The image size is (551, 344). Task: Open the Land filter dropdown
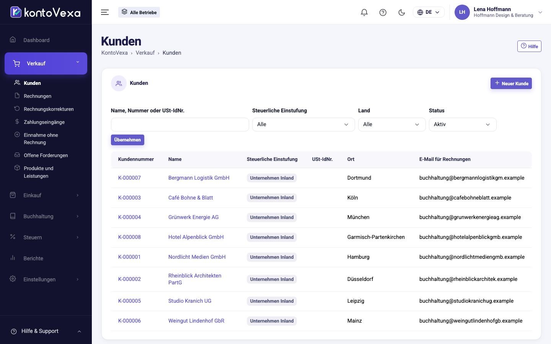392,125
